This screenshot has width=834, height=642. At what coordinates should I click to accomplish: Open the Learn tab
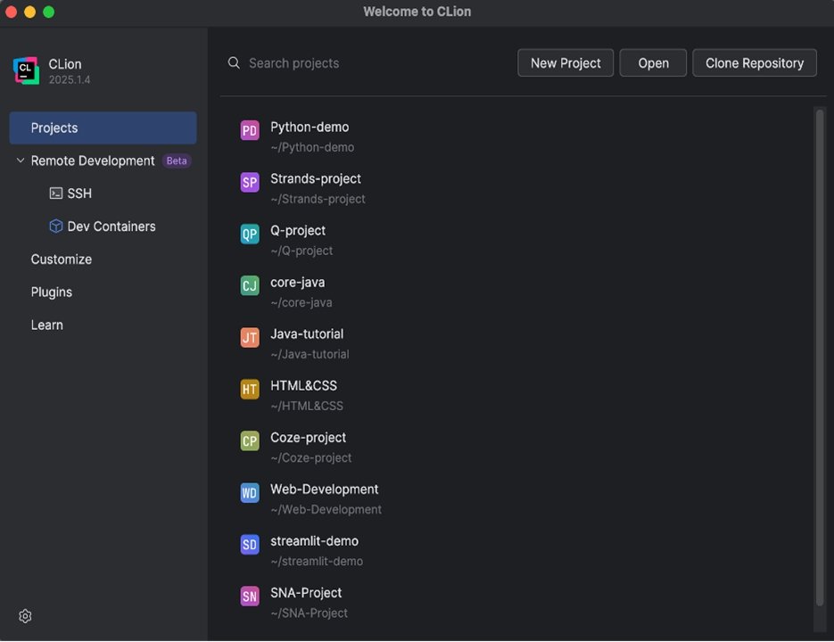pos(46,325)
